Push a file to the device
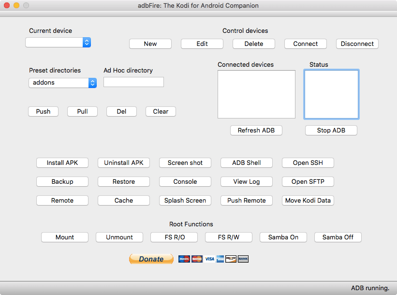397x295 pixels. [x=44, y=111]
